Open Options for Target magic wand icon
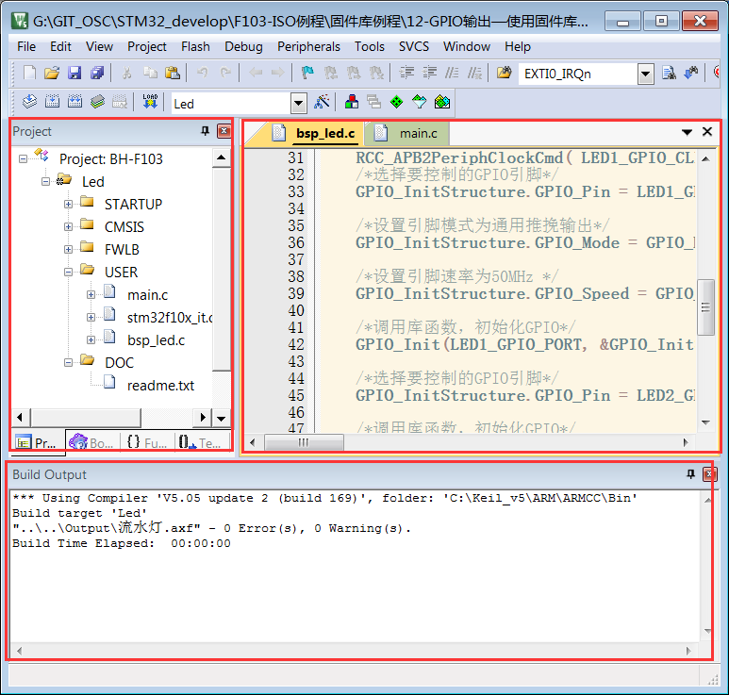Screen dimensions: 729x695 (323, 102)
